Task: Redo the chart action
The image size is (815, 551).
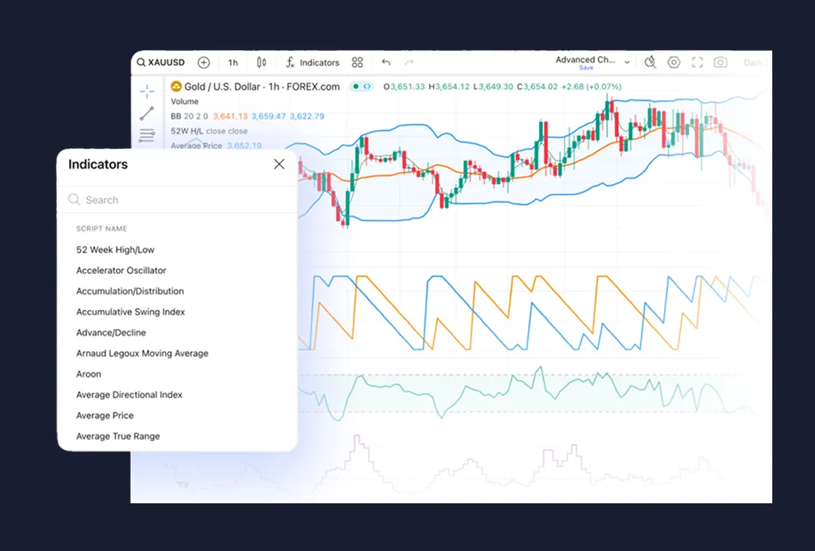Action: click(x=409, y=63)
